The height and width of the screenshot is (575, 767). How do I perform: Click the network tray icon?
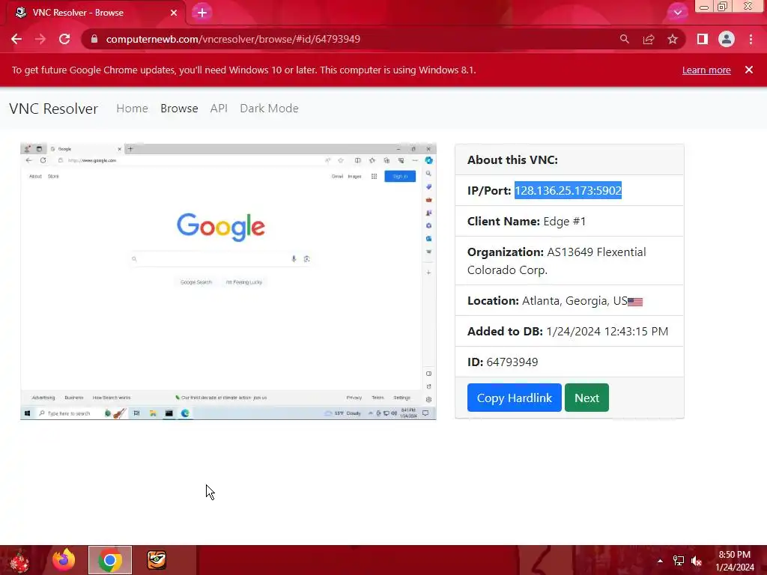point(679,561)
